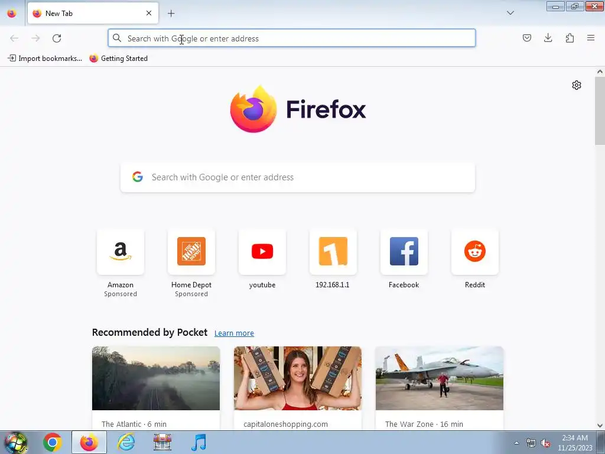The height and width of the screenshot is (454, 605).
Task: Follow the Learn more Pocket link
Action: coord(234,333)
